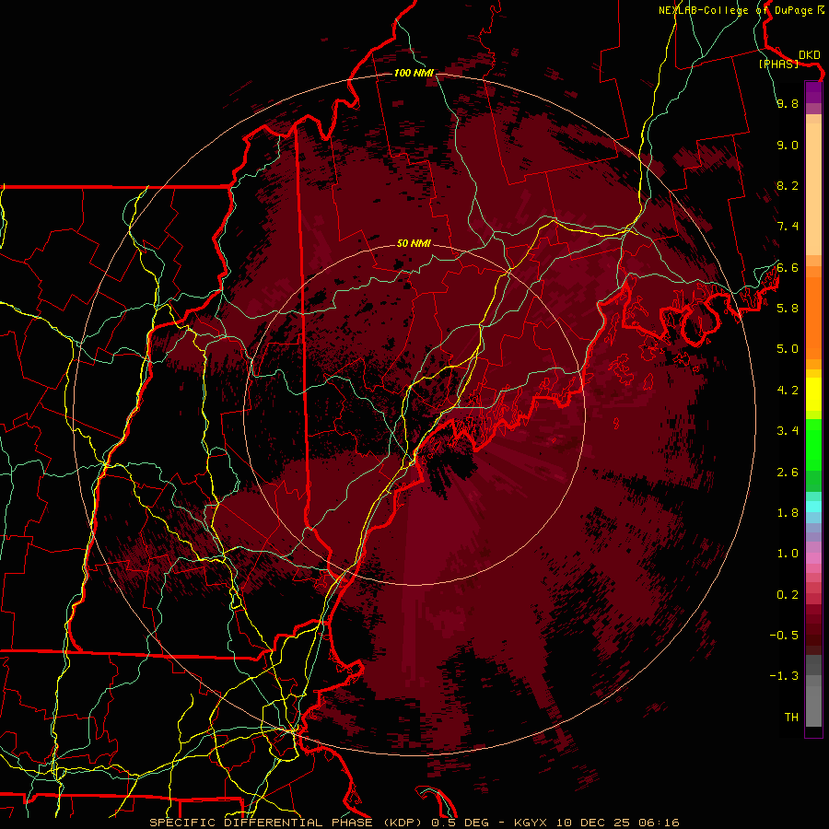Pick the yellow segment of the color bar
Screen dimensions: 829x829
813,394
